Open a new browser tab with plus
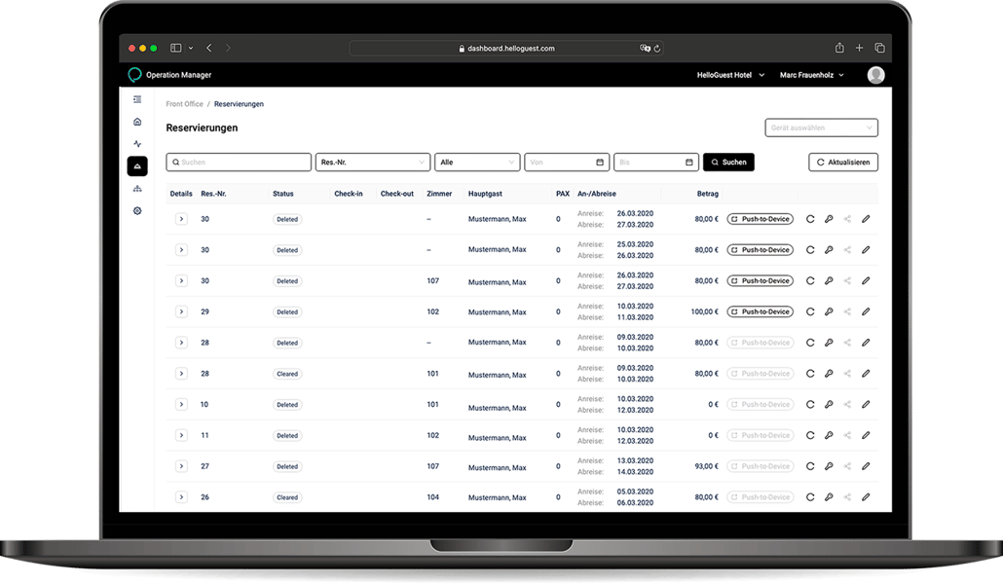Image resolution: width=1003 pixels, height=584 pixels. point(859,48)
